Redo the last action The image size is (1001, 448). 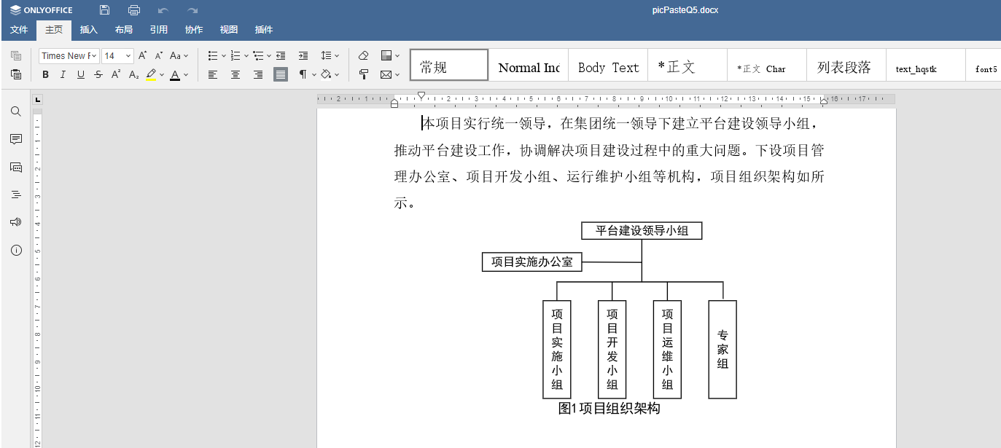(192, 10)
